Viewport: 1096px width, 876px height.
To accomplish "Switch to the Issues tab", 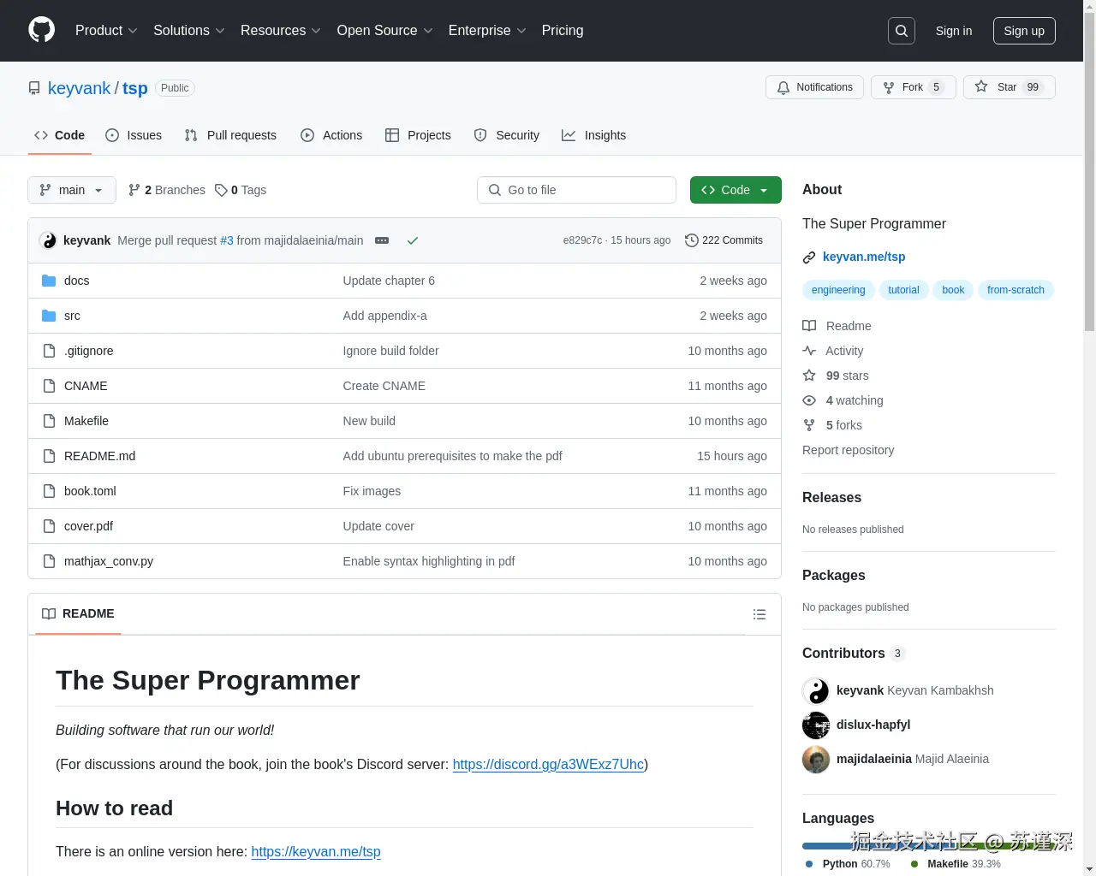I will click(134, 135).
